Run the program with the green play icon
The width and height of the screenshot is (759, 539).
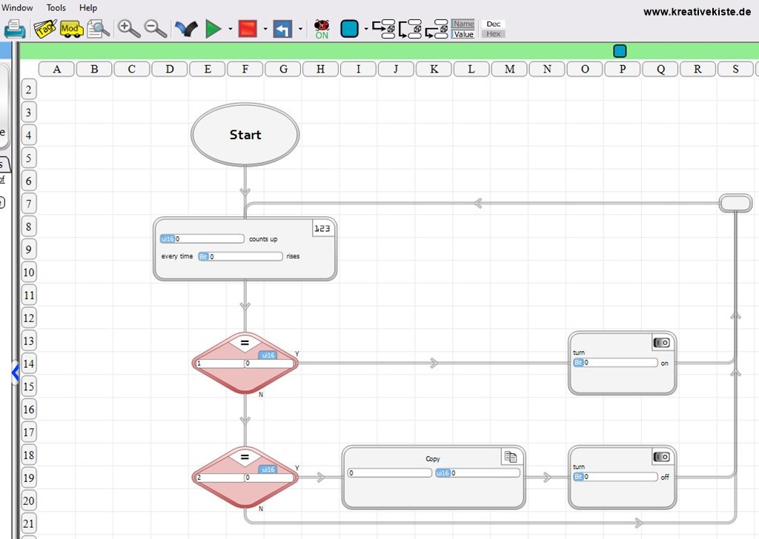click(x=214, y=28)
